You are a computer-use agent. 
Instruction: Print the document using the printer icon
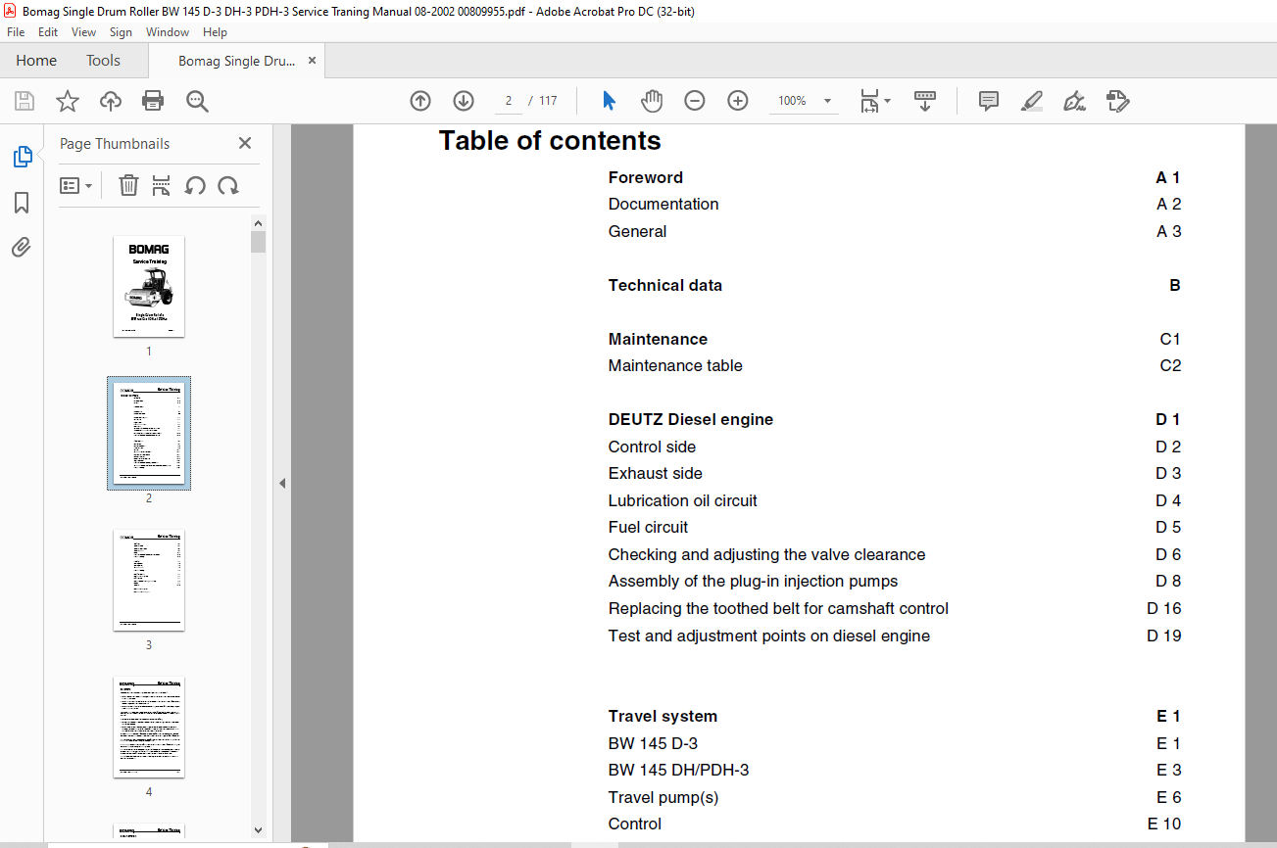pos(153,101)
